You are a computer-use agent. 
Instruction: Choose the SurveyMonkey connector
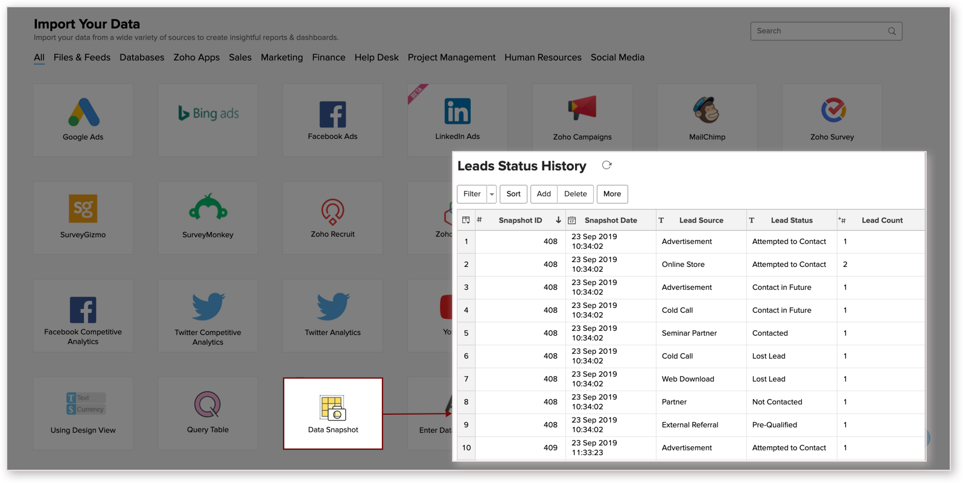click(x=208, y=218)
